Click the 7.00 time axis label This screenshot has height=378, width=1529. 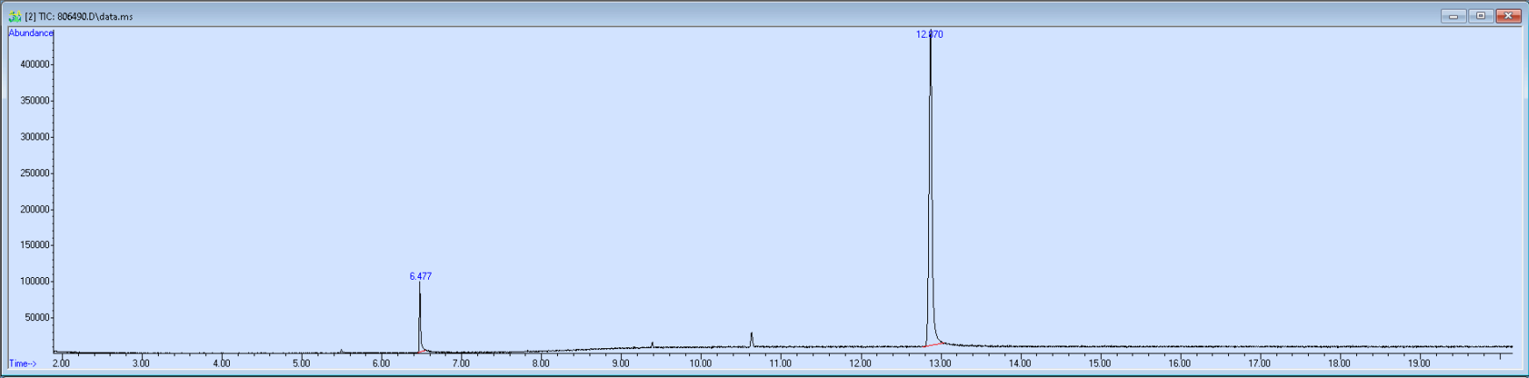click(461, 363)
